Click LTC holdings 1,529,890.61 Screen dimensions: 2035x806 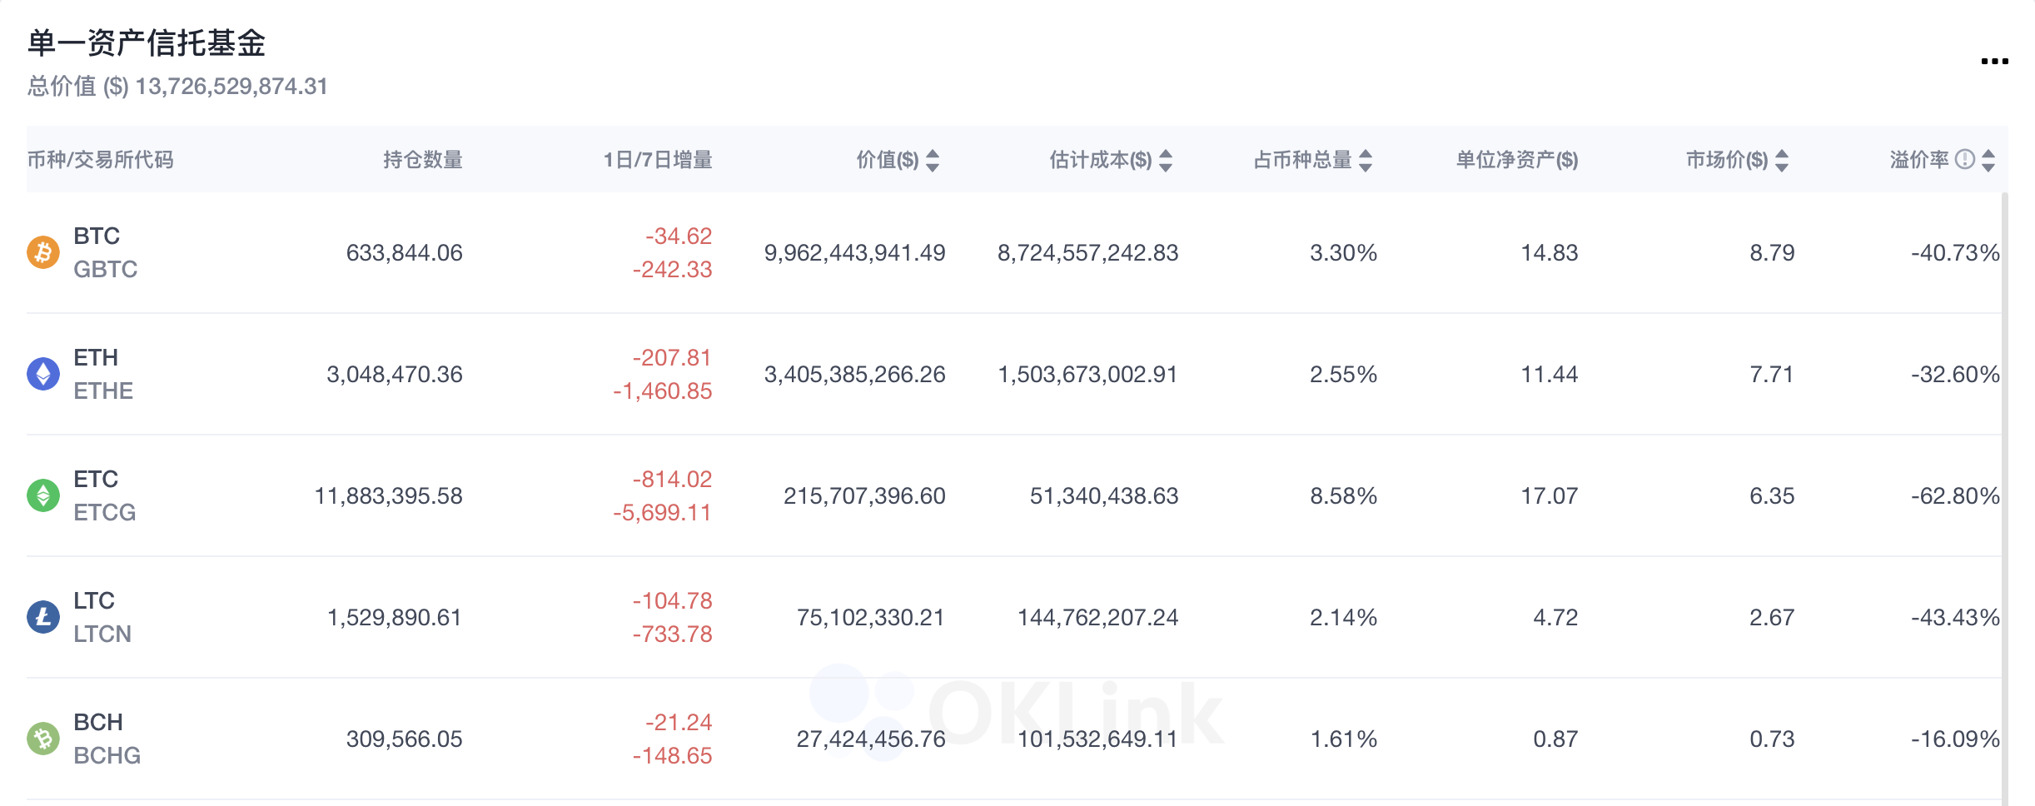pos(395,617)
